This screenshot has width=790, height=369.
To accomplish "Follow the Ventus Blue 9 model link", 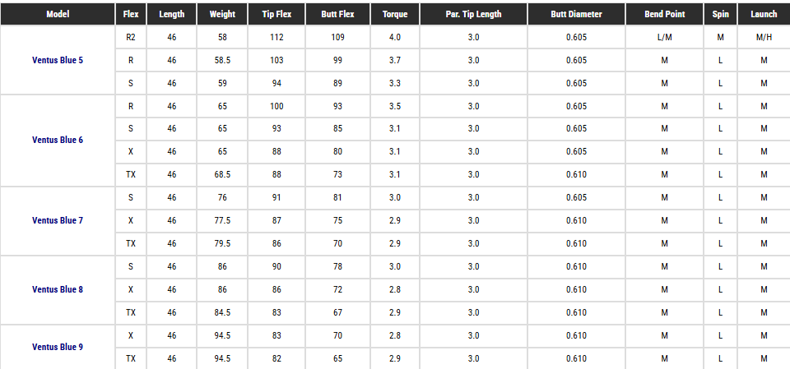I will (x=58, y=347).
